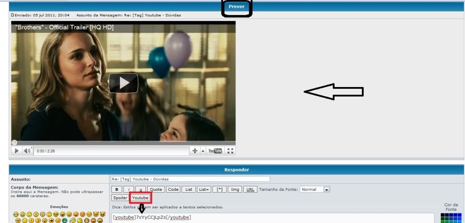This screenshot has height=223, width=465.
Task: Click the Spoiler tag button
Action: 120,198
